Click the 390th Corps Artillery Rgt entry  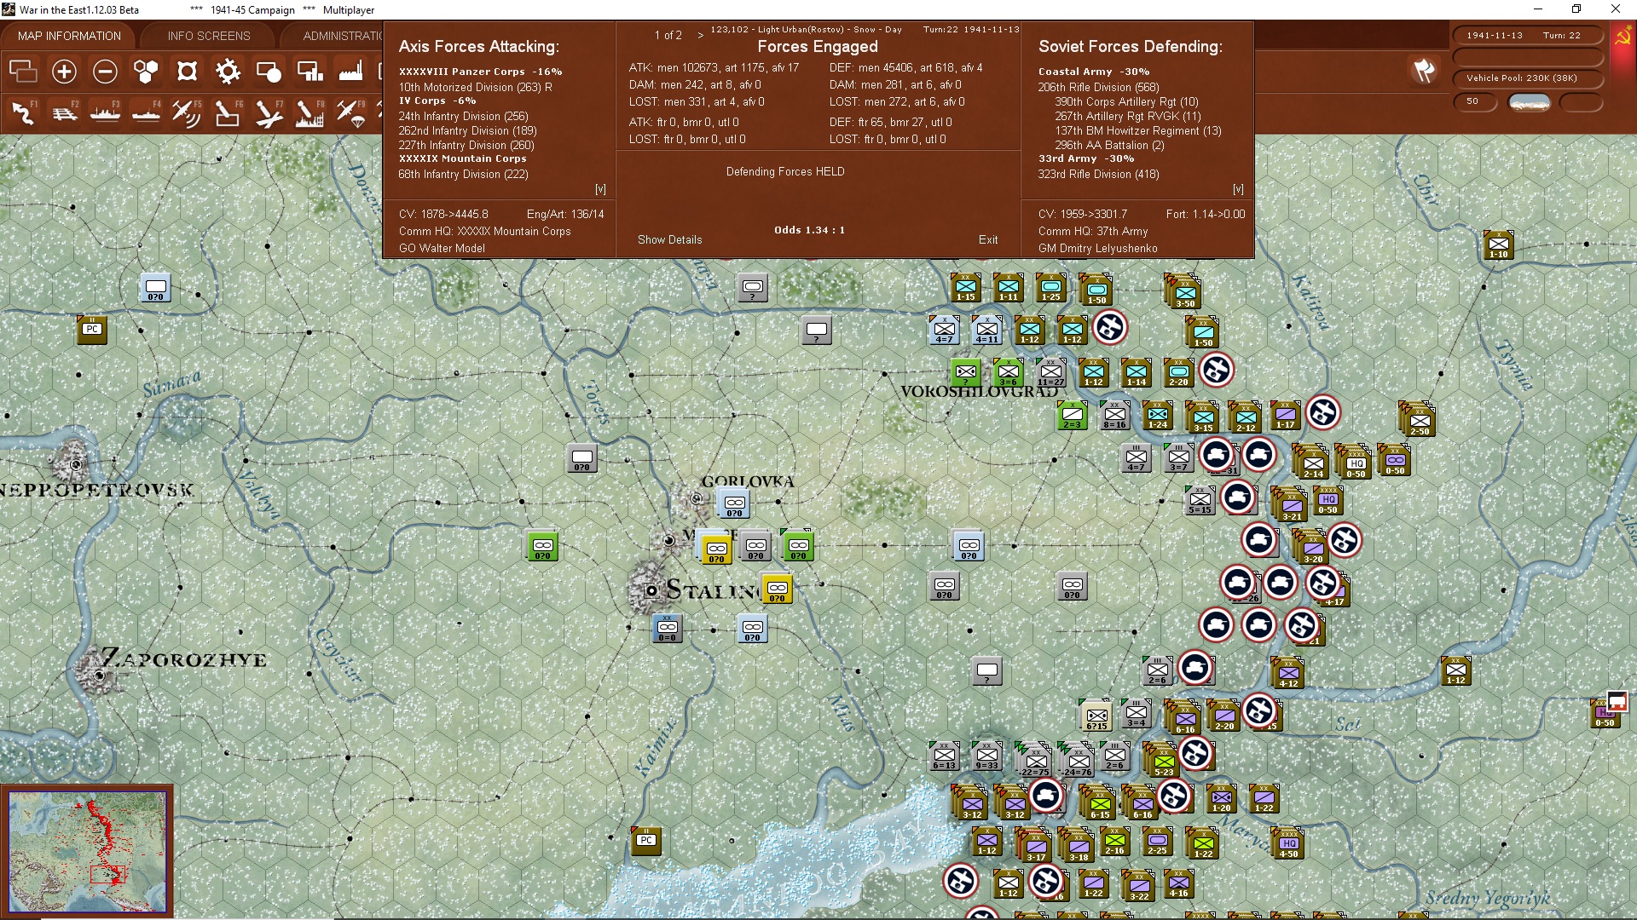(1126, 101)
